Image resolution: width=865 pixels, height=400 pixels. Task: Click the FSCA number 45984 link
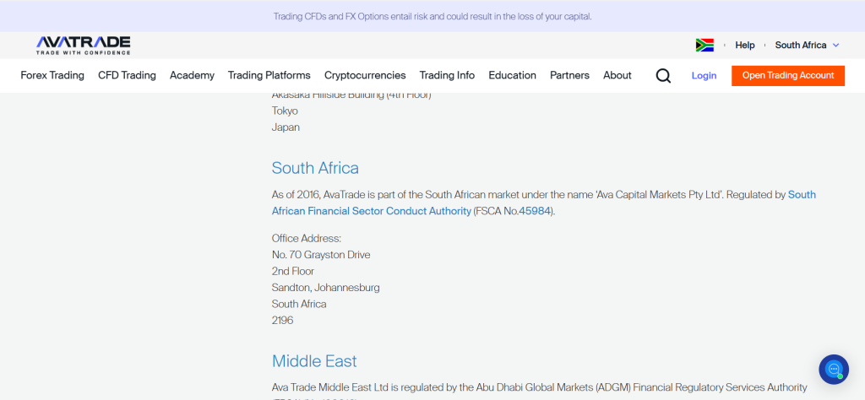(x=535, y=211)
